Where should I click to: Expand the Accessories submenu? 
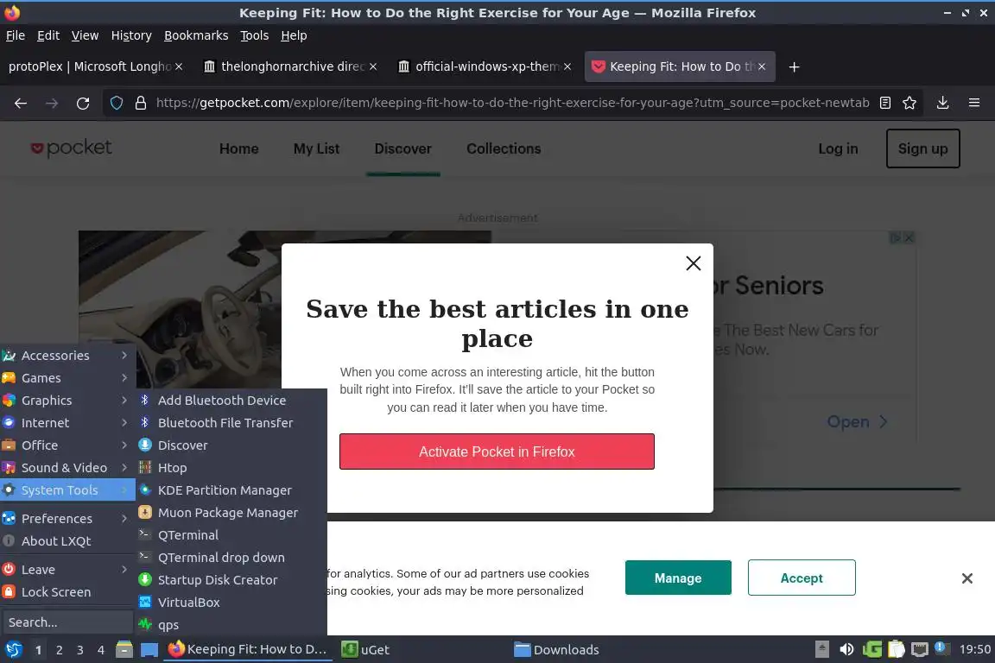coord(67,356)
